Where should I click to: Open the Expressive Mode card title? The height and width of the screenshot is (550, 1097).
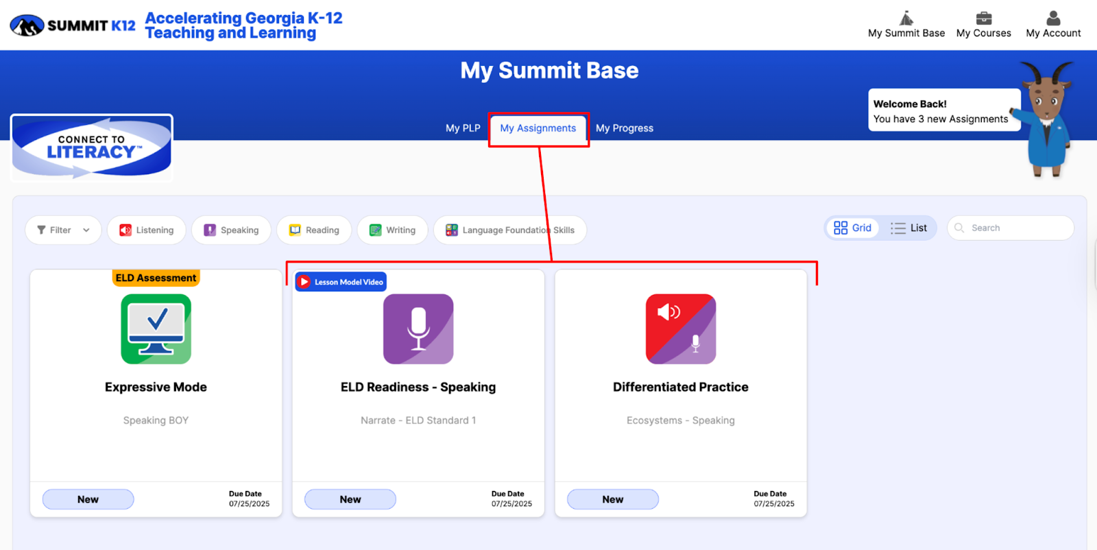156,387
